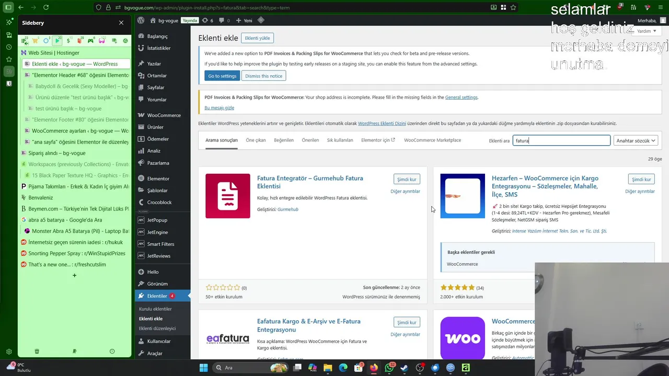Screen dimensions: 669x376
Task: Click the Go to settings button
Action: (x=222, y=76)
